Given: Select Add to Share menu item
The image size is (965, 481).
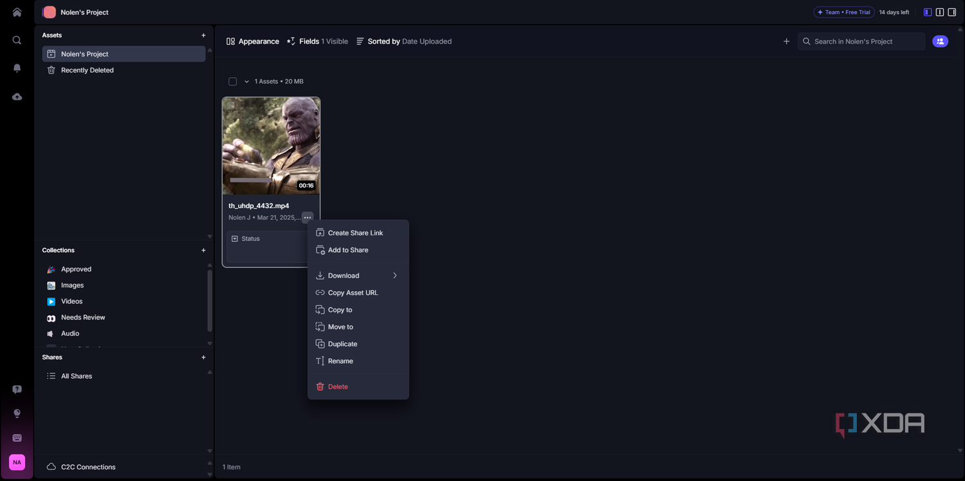Looking at the screenshot, I should click(x=358, y=250).
